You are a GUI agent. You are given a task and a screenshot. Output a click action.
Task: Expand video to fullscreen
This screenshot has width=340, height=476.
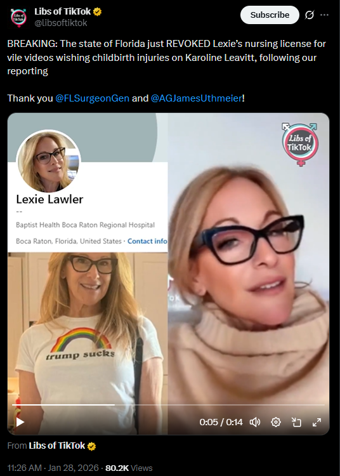coord(317,422)
